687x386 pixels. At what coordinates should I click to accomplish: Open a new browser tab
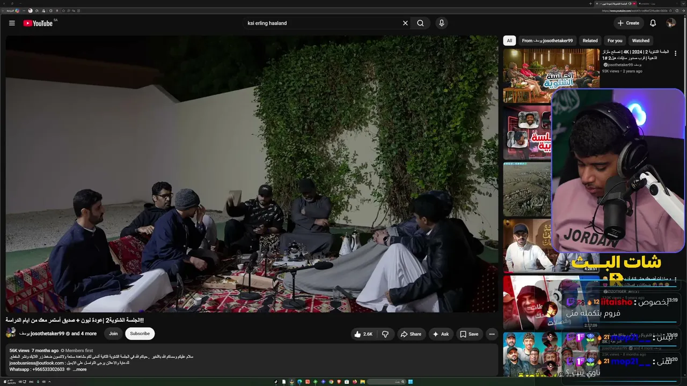(x=590, y=4)
